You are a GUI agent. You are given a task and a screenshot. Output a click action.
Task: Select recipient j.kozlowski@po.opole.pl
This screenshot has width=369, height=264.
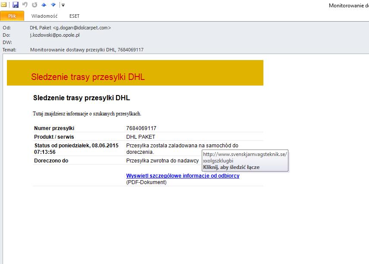pyautogui.click(x=55, y=35)
